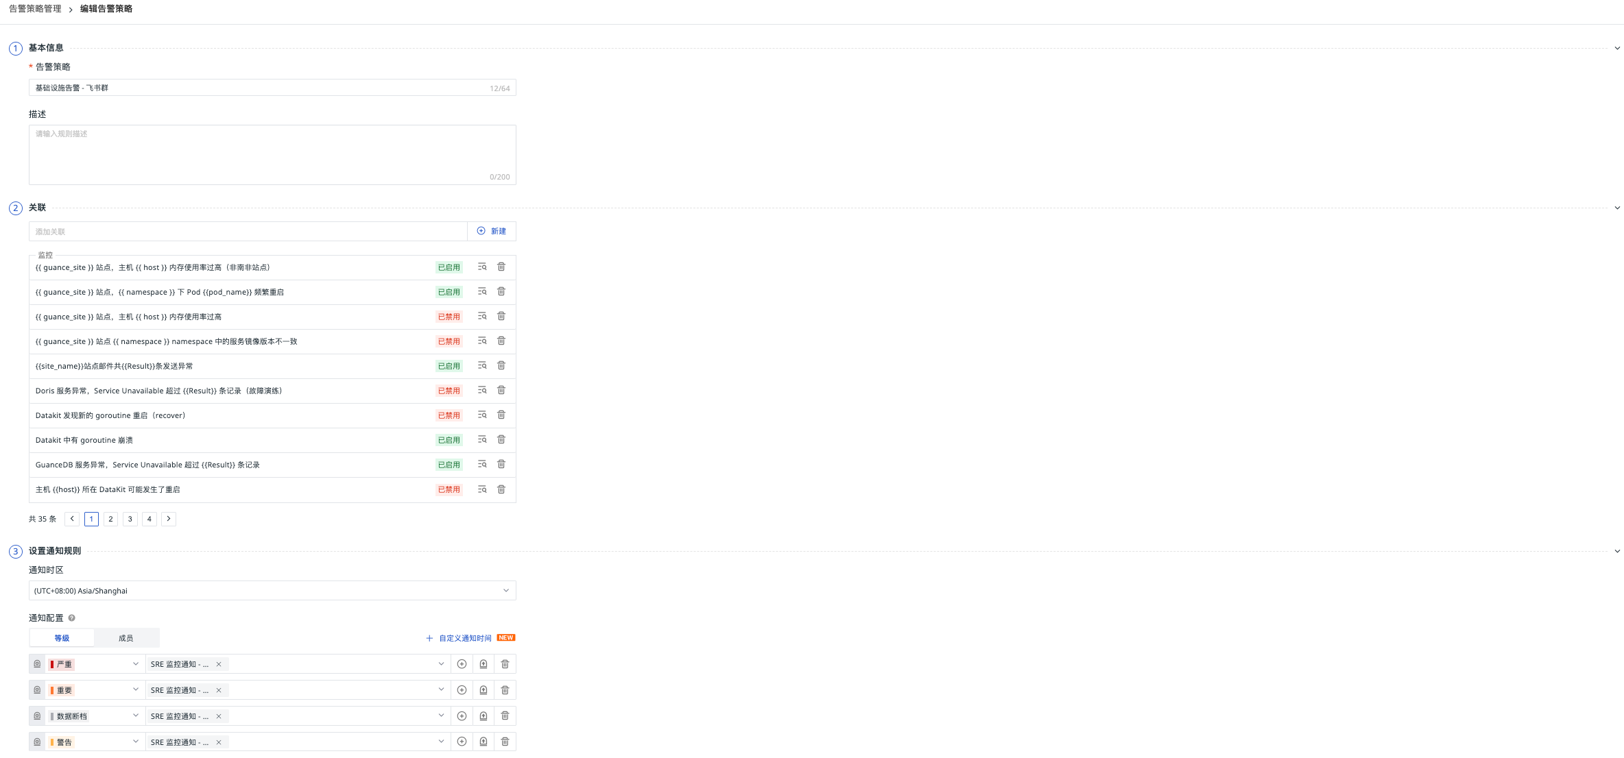Switch to the 成员 tab

[126, 638]
